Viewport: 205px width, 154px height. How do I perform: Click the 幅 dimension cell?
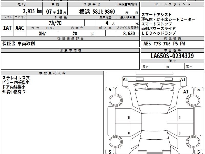[175, 66]
